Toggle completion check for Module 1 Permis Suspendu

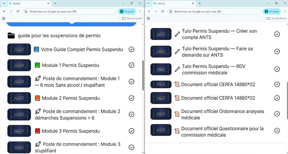pyautogui.click(x=131, y=65)
